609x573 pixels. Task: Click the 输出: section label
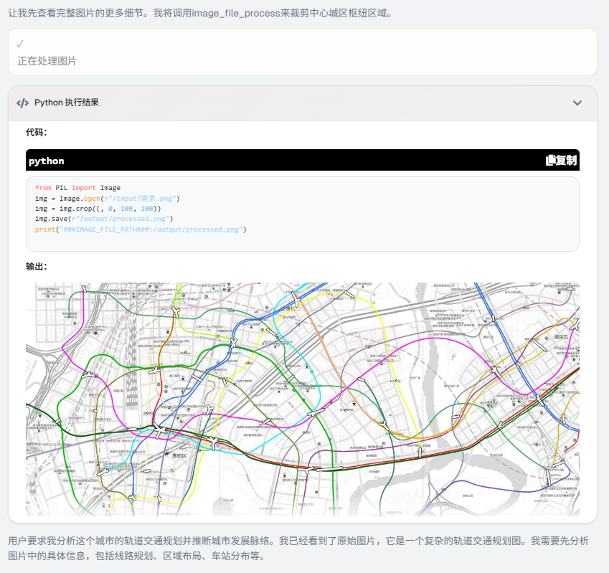36,267
